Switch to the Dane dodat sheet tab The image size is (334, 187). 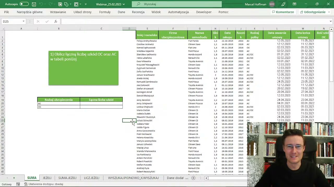click(x=175, y=178)
